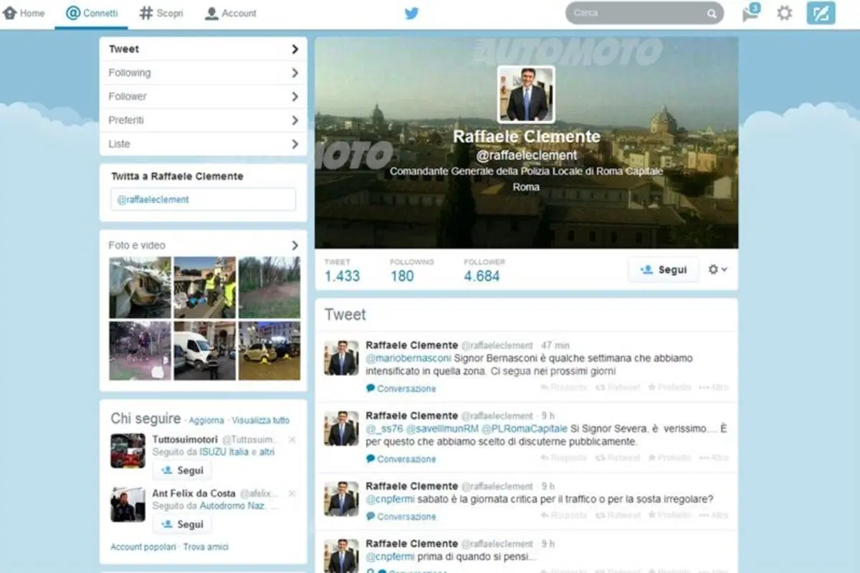Open the yellow car photo thumbnail
Viewport: 860px width, 573px height.
[269, 351]
